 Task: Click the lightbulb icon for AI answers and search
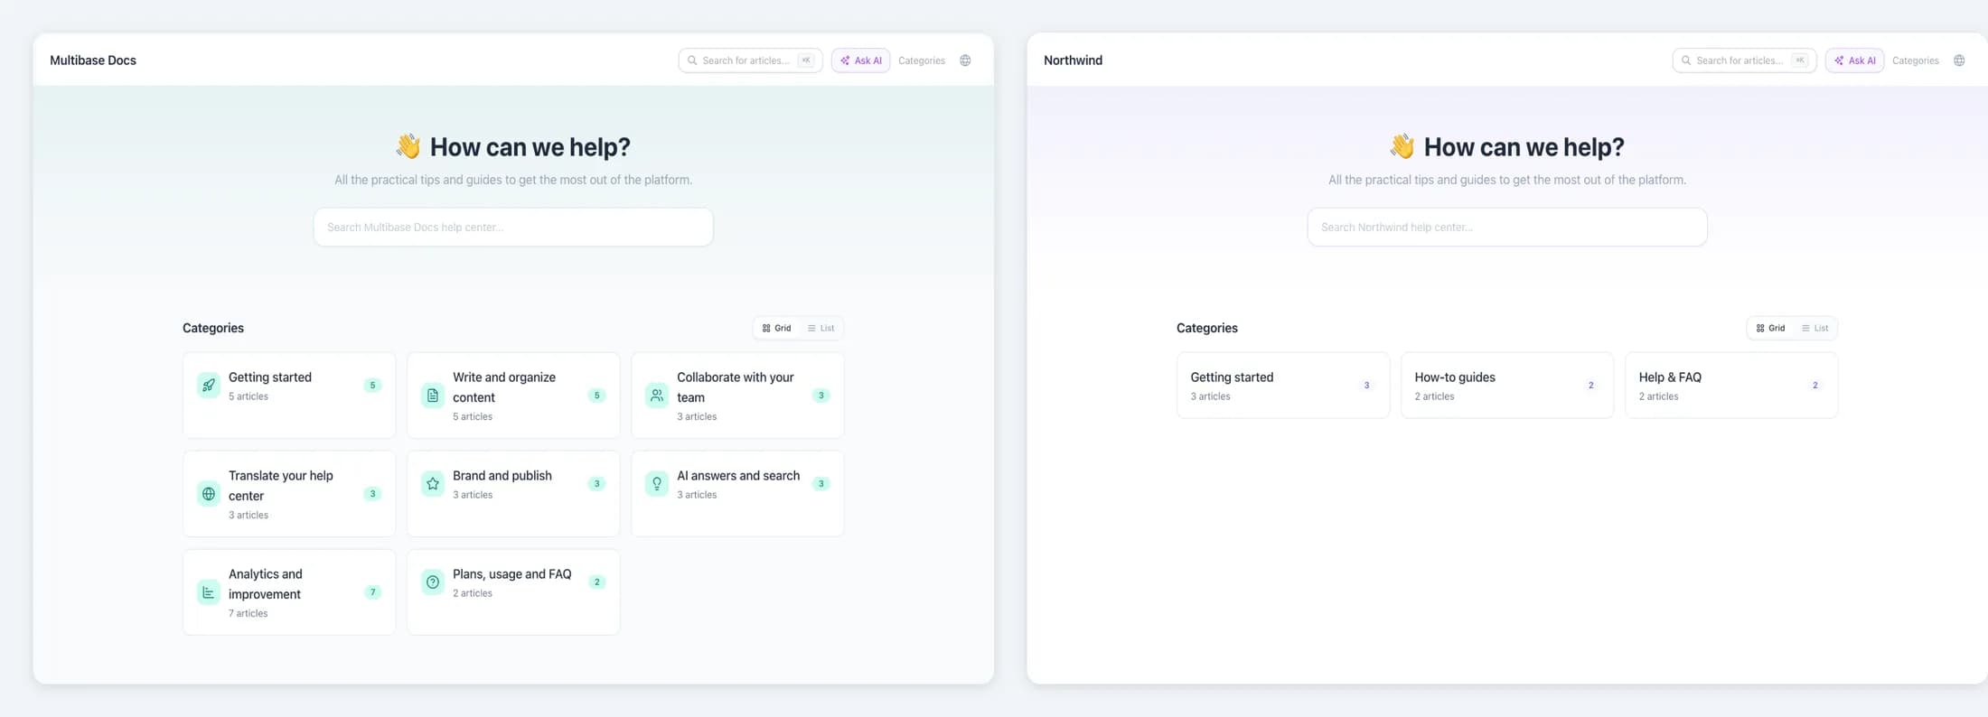click(x=657, y=484)
